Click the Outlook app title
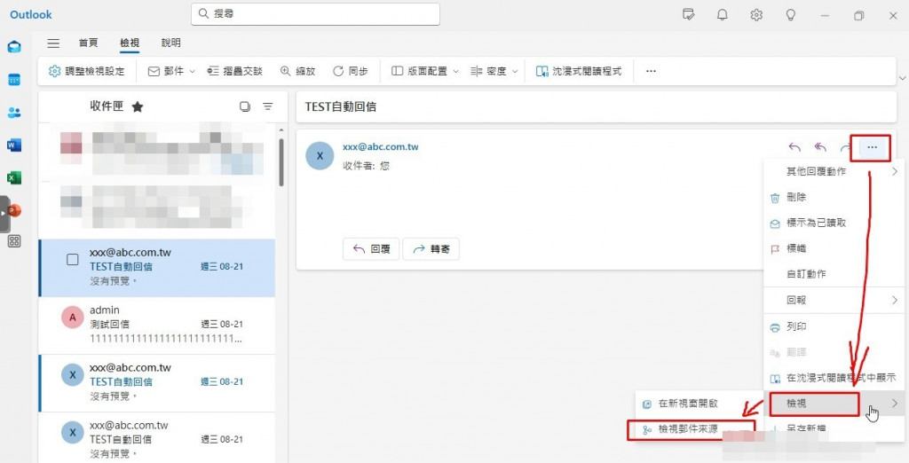909x463 pixels. (31, 14)
